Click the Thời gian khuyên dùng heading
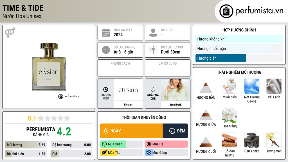 [x=144, y=117]
